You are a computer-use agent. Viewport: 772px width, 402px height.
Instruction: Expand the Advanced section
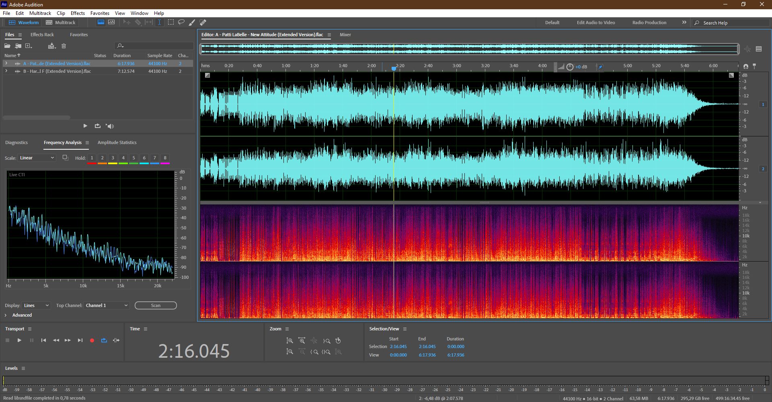pos(6,315)
